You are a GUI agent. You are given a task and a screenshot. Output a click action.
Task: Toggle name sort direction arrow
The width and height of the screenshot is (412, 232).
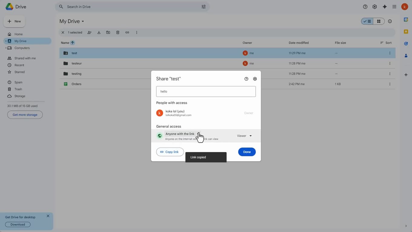[72, 43]
